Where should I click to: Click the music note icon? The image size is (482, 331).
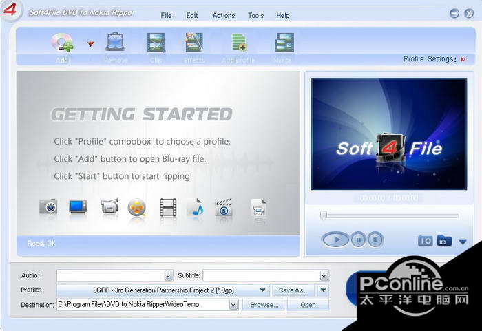(196, 207)
